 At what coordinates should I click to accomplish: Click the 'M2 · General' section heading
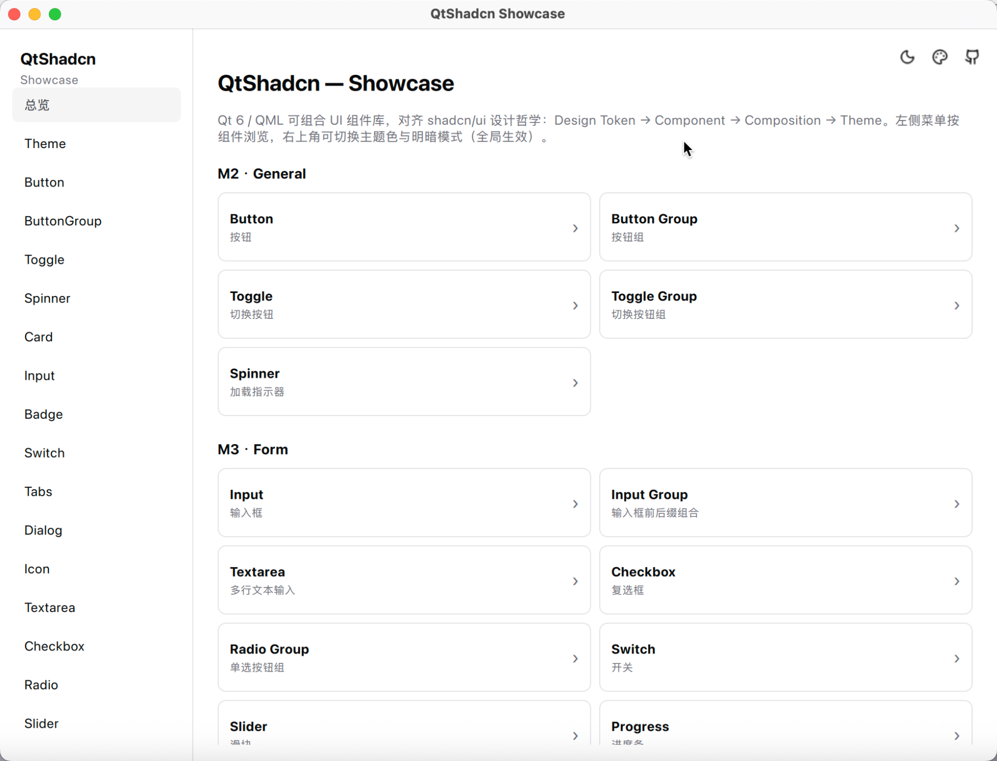pyautogui.click(x=262, y=174)
